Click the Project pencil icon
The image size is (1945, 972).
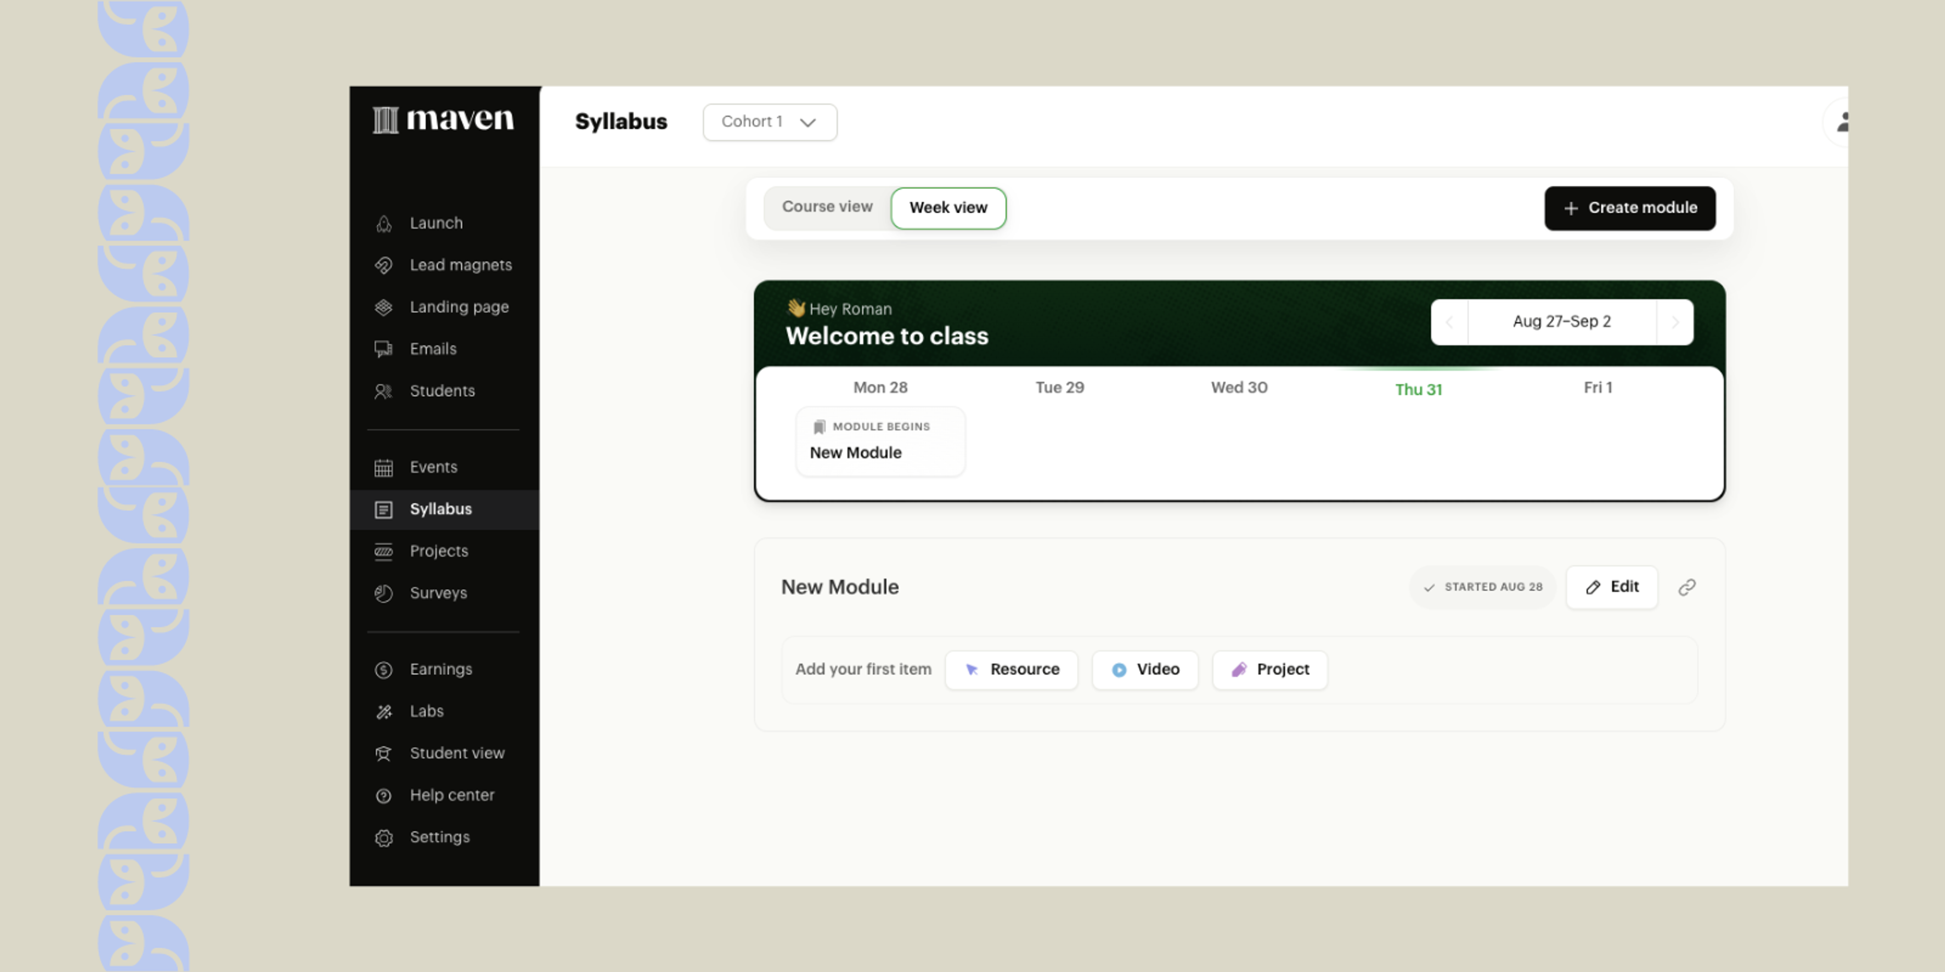[x=1239, y=670]
